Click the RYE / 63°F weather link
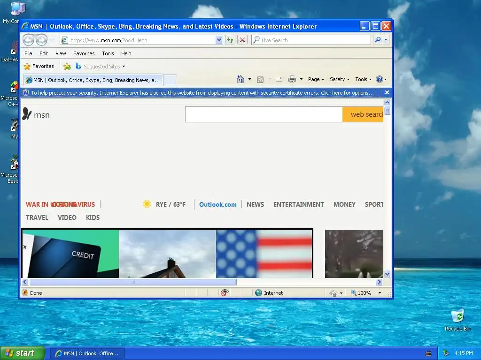The image size is (481, 360). [x=171, y=204]
